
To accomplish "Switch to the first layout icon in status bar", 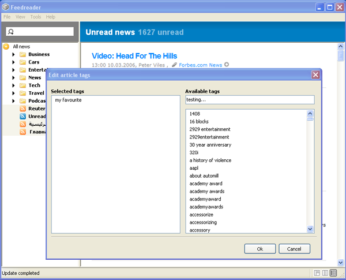I will click(317, 272).
